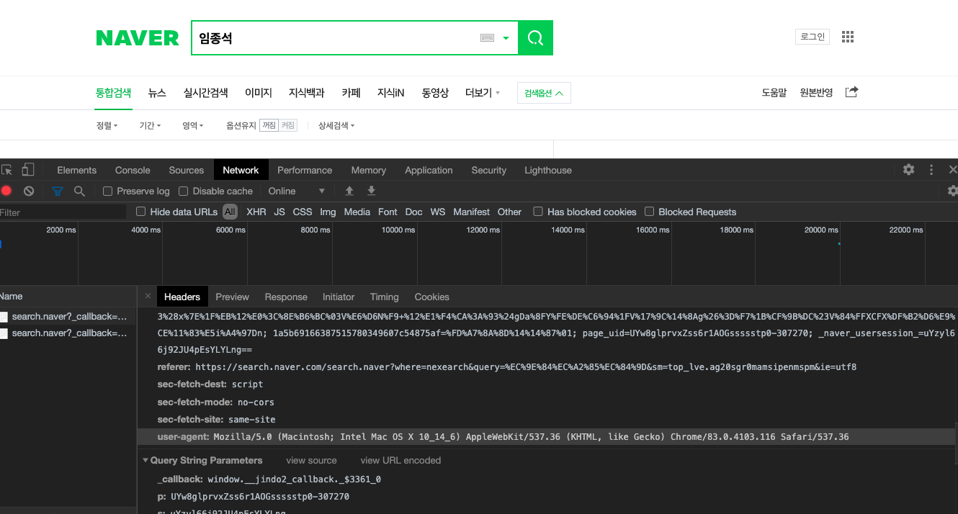Open 영역 dropdown
Screen dimensions: 958x514
[x=193, y=125]
